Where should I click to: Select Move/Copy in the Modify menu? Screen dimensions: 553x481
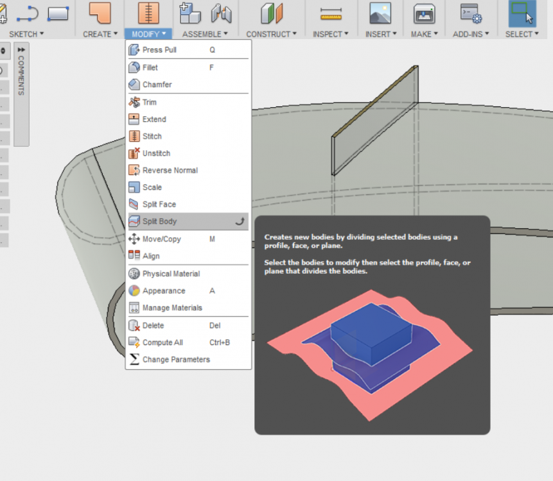click(161, 239)
